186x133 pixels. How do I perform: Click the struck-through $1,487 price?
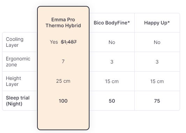[69, 42]
